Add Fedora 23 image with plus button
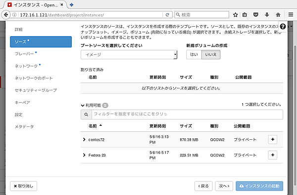Image resolution: width=297 pixels, height=195 pixels. pos(273,155)
